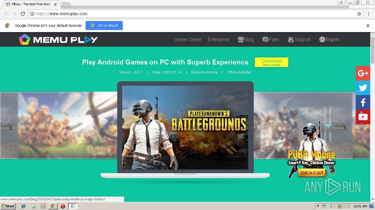Open the Chrome menu (three dots)
Viewport: 375px width, 210px height.
coord(369,14)
